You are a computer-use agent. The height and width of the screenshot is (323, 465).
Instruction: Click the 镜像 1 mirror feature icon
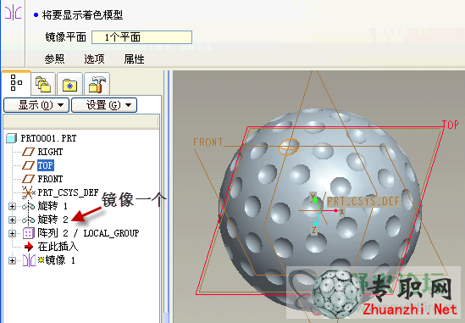tap(29, 260)
